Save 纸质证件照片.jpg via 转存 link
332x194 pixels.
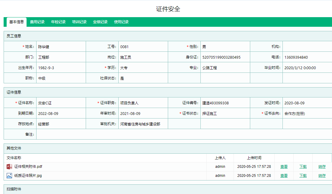(x=322, y=176)
